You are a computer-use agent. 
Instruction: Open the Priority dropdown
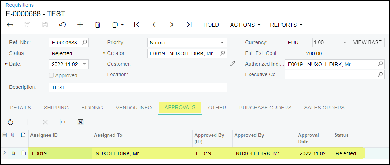222,43
